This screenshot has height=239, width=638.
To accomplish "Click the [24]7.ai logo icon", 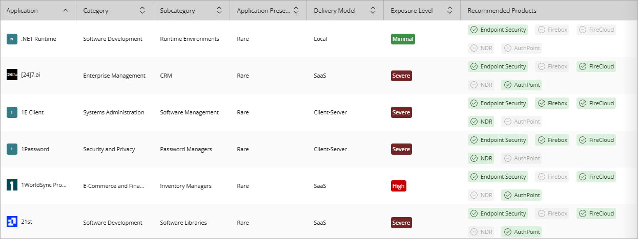I will point(12,76).
